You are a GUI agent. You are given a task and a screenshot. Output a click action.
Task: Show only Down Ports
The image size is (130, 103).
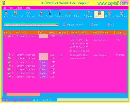coord(121,14)
